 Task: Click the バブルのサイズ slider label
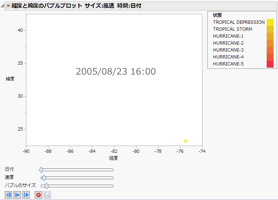[x=21, y=185]
